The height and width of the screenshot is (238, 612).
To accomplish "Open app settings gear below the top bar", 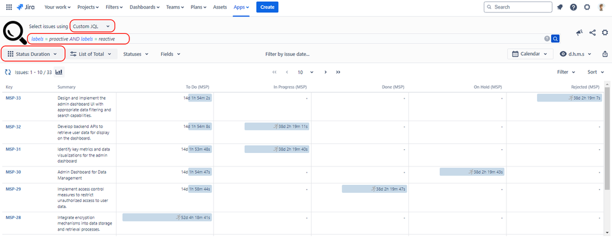I will pyautogui.click(x=605, y=32).
